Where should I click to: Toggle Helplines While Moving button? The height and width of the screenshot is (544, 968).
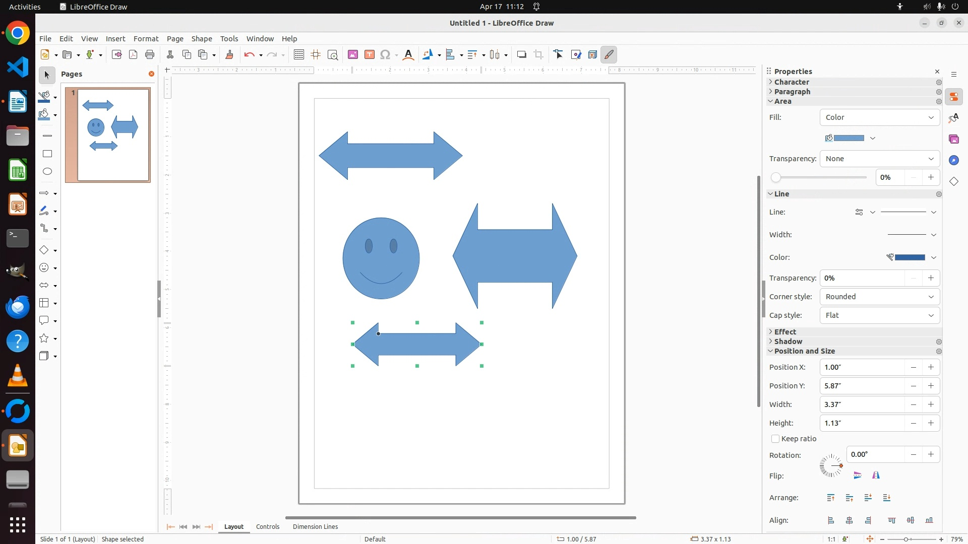tap(316, 54)
